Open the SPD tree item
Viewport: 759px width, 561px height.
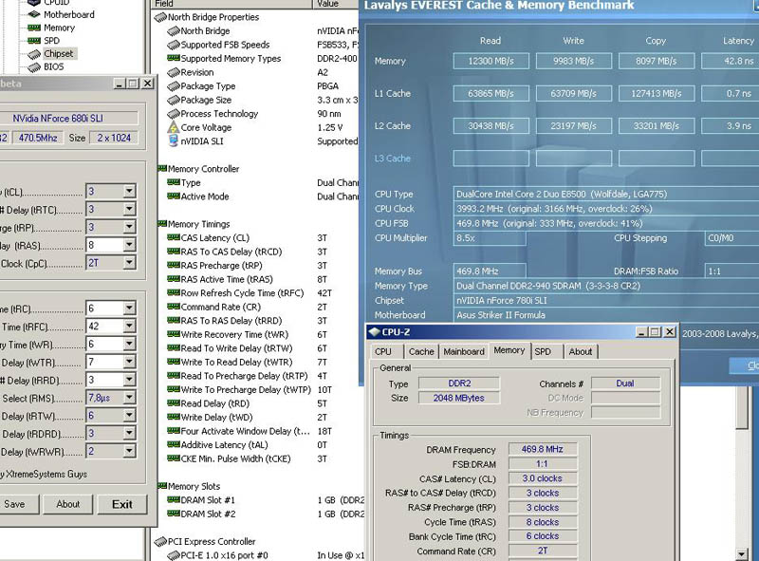[51, 41]
